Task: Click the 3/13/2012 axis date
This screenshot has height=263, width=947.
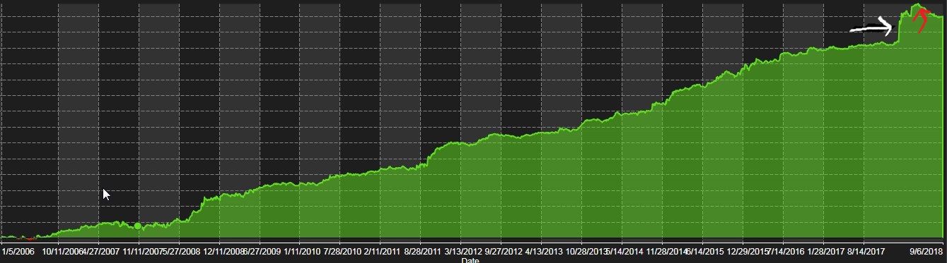Action: (x=463, y=251)
